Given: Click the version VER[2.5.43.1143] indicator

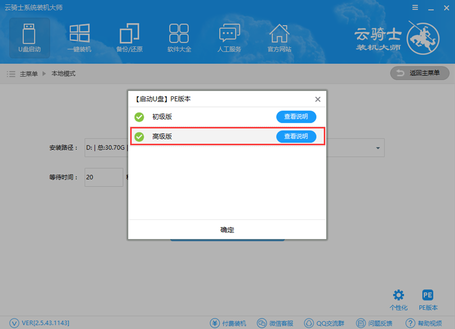Looking at the screenshot, I should (x=40, y=323).
